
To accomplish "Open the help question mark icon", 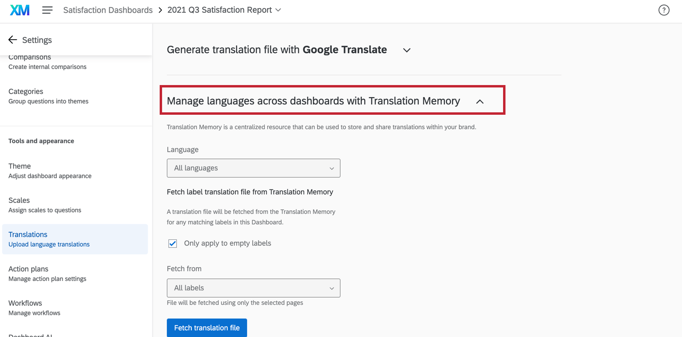I will (664, 10).
